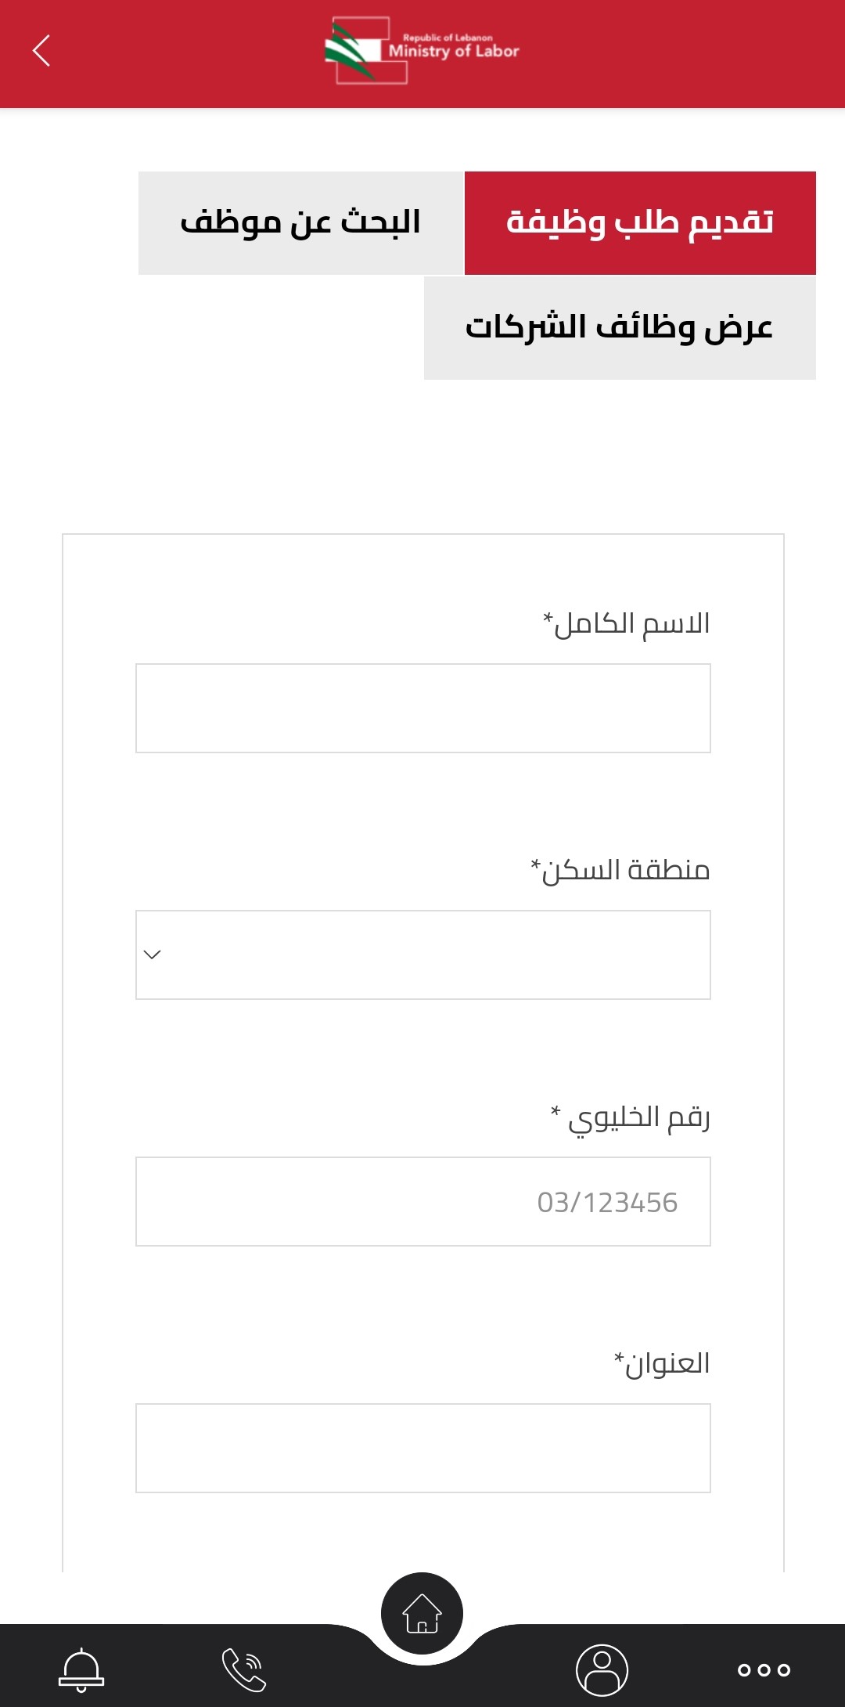Switch to the البحث عن موظف tab
The width and height of the screenshot is (845, 1707).
(301, 223)
